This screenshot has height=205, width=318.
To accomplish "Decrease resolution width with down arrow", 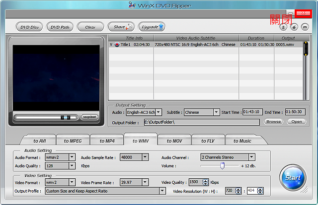I will point(238,192).
